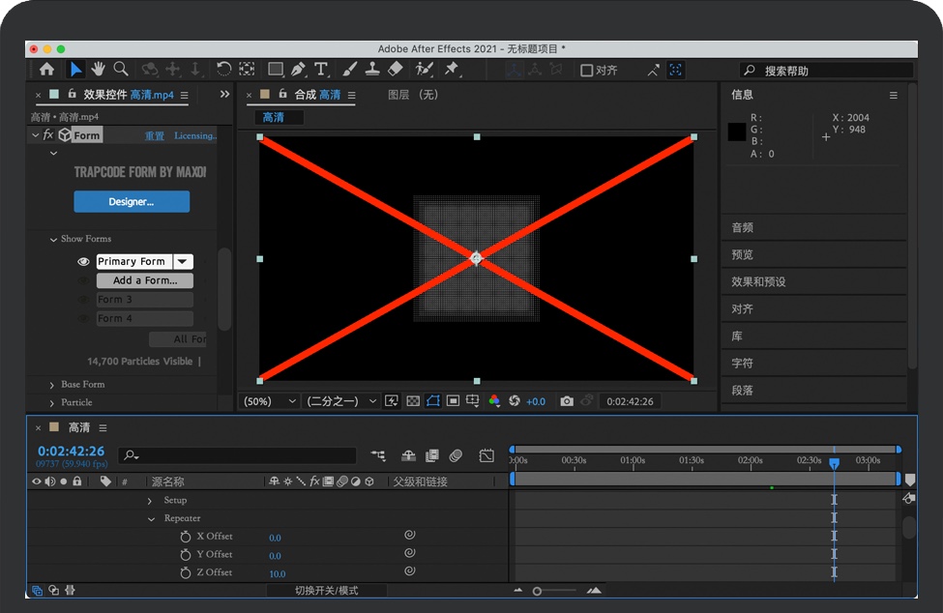The width and height of the screenshot is (943, 613).
Task: Click the Designer... button
Action: pyautogui.click(x=132, y=202)
